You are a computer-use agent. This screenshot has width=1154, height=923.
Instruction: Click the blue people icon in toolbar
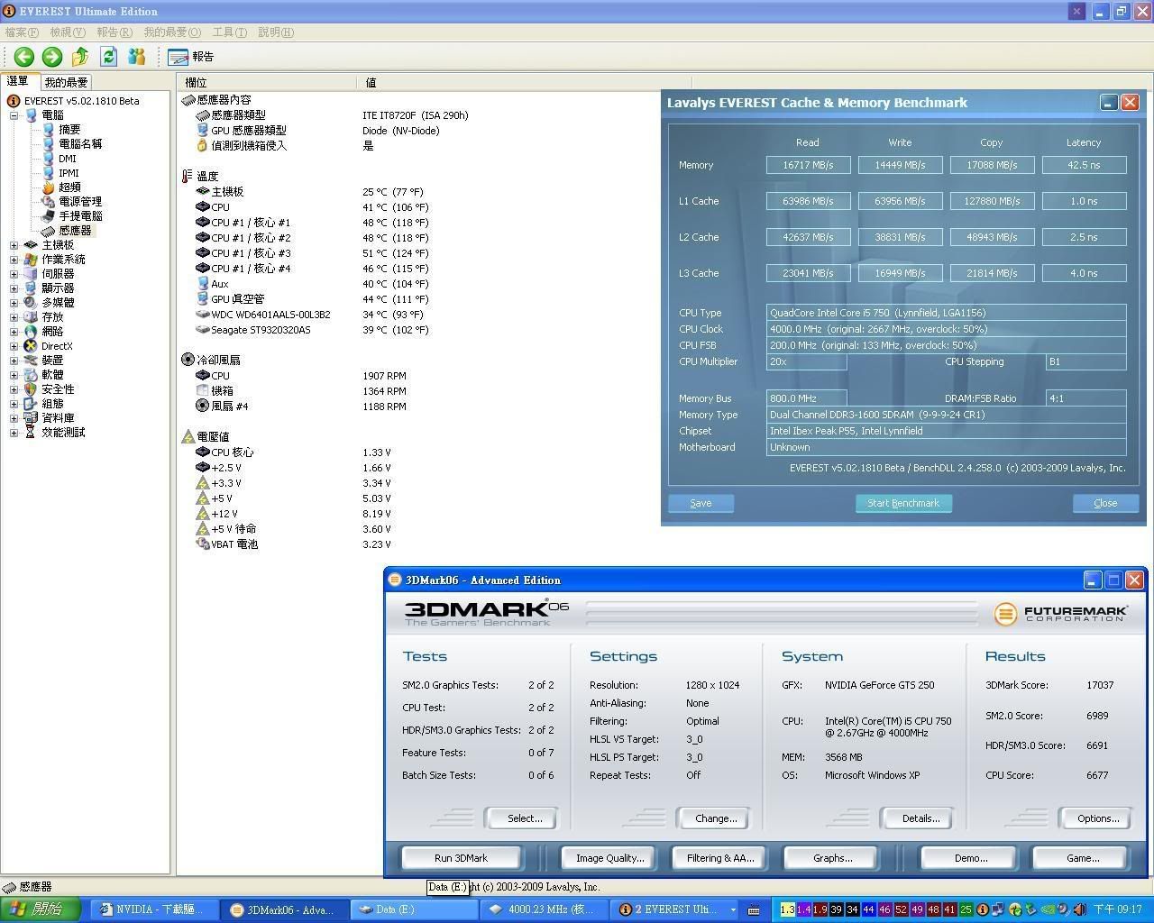point(136,57)
